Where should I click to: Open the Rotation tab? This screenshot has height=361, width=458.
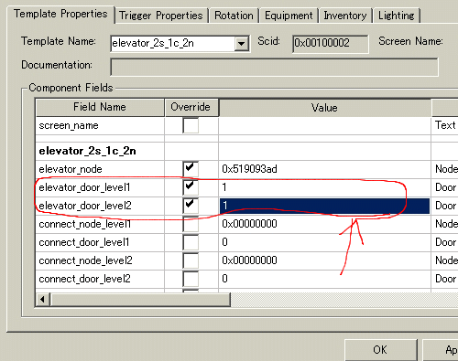[234, 16]
